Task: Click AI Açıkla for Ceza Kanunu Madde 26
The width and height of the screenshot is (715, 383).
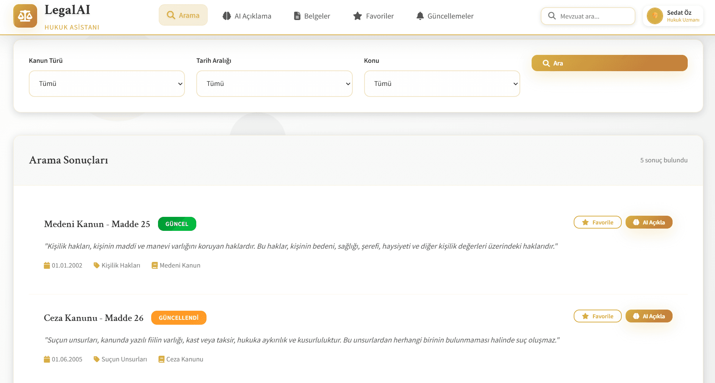Action: coord(649,316)
